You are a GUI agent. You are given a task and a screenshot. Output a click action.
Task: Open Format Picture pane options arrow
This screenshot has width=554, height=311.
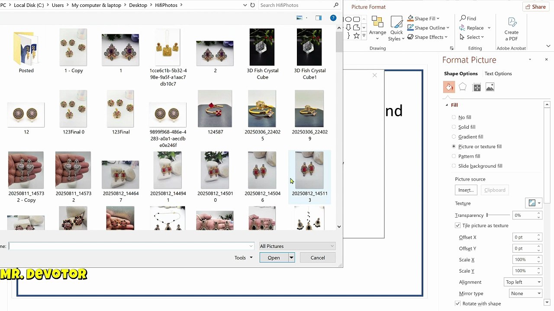[x=530, y=60]
